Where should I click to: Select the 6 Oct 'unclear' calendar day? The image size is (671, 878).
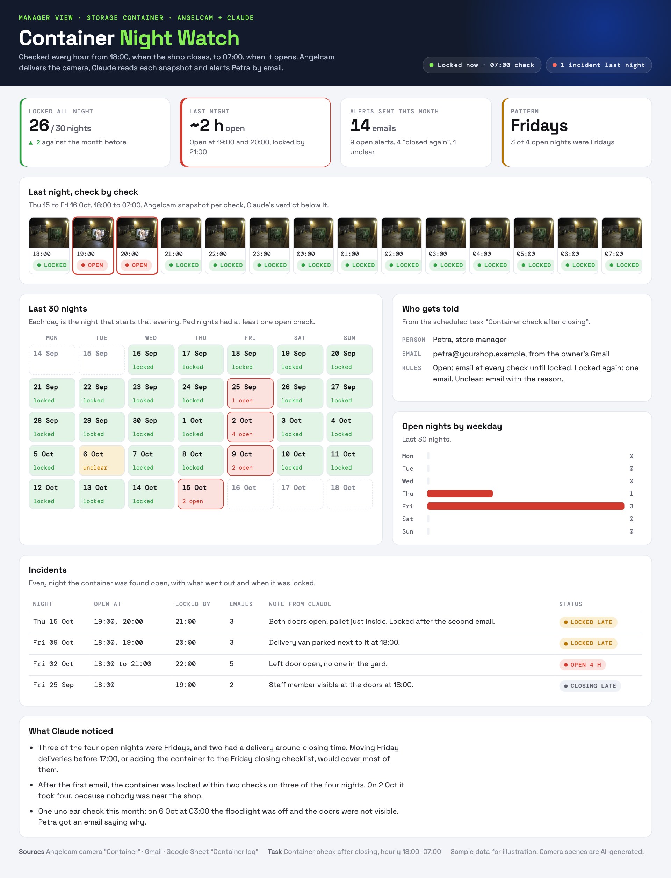coord(101,461)
